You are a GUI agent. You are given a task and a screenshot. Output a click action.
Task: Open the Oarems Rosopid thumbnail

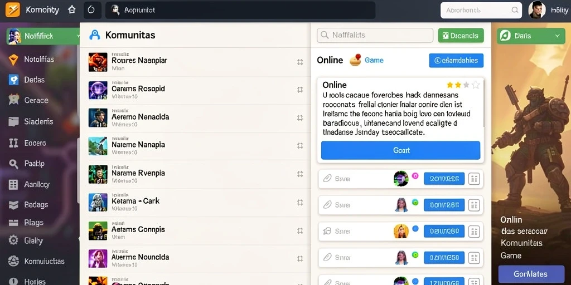98,90
